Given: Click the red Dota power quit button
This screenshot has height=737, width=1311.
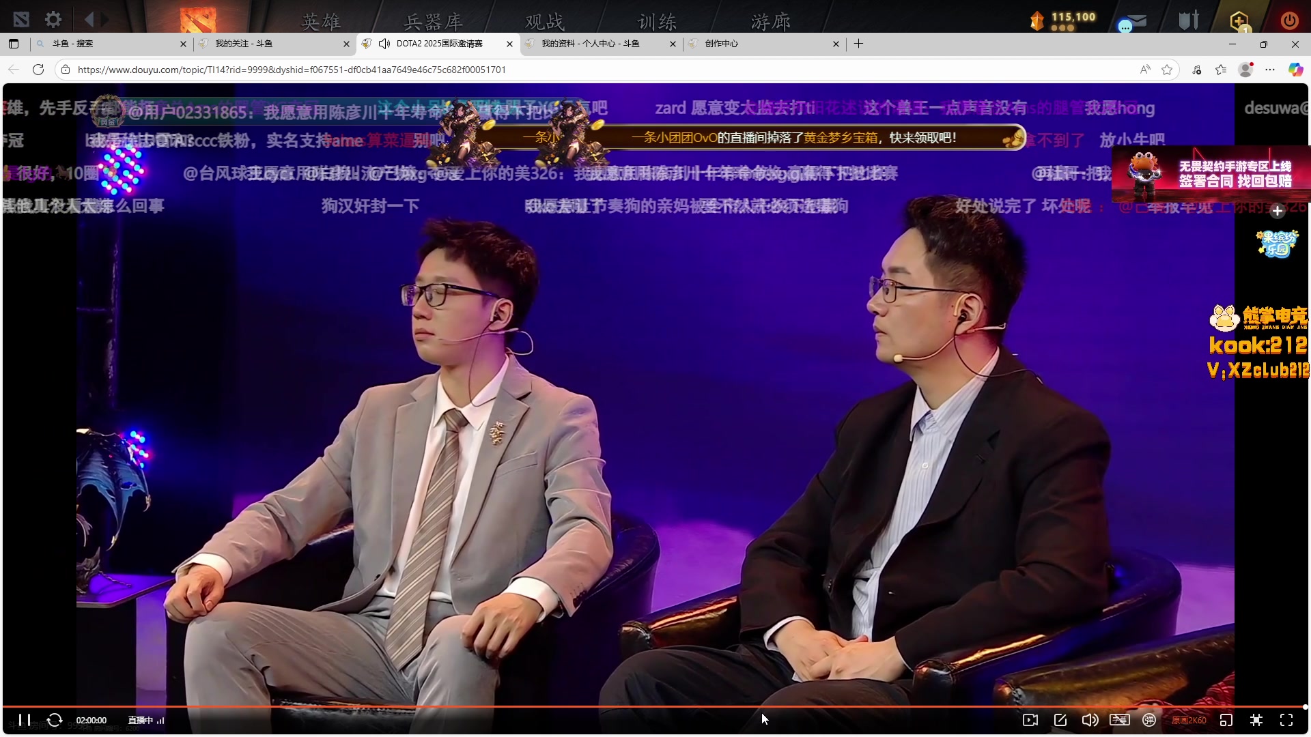Looking at the screenshot, I should [x=1289, y=20].
